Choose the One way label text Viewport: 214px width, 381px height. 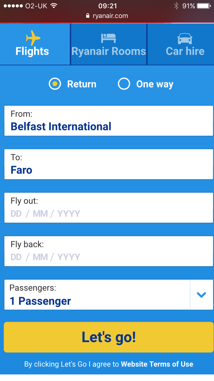155,84
